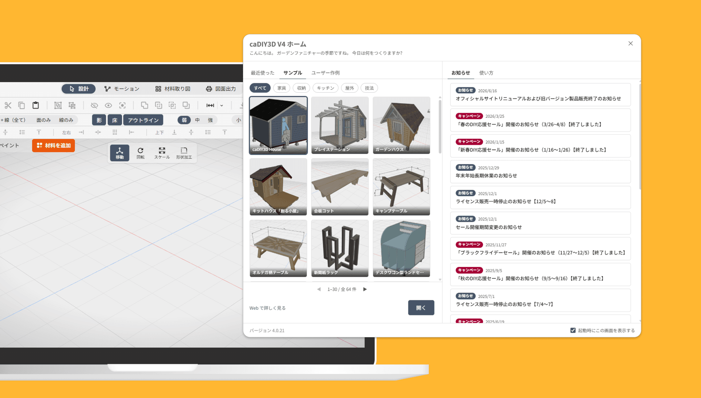
Task: Expand the dimension tool dropdown arrow
Action: pyautogui.click(x=222, y=106)
